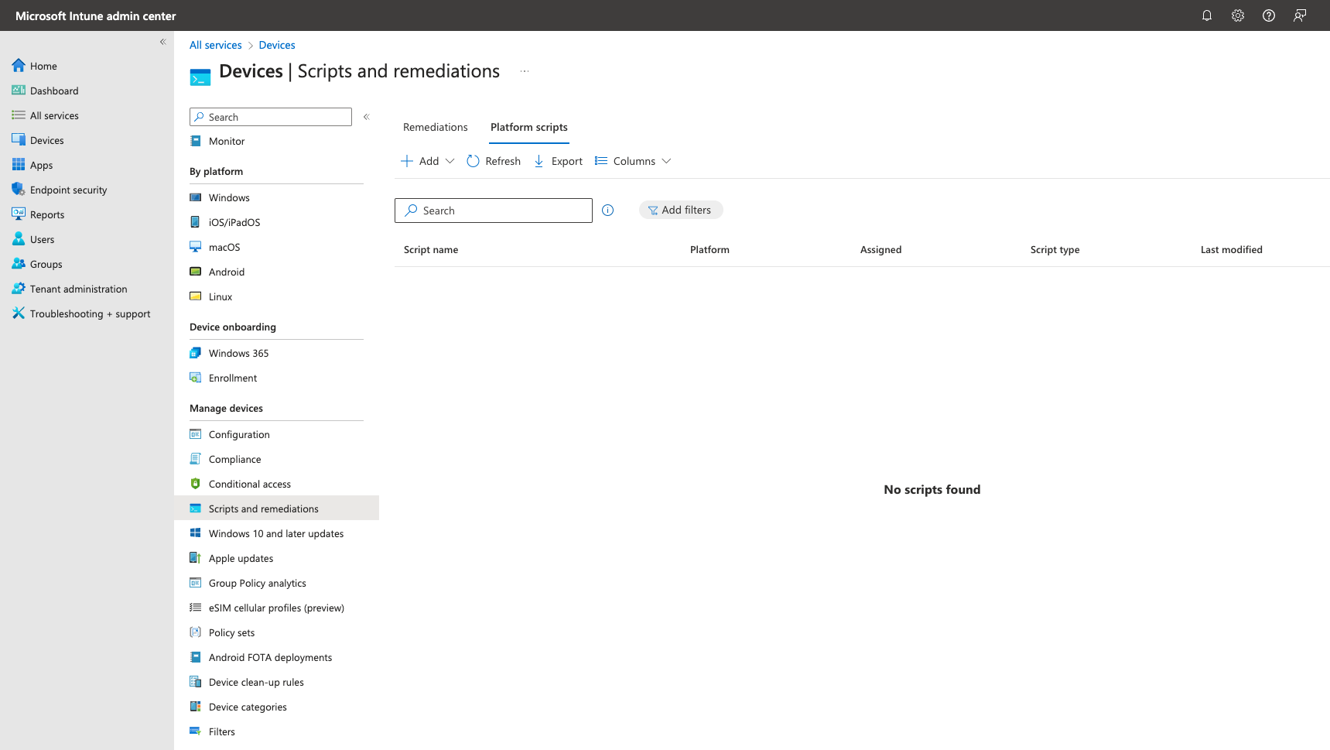The image size is (1330, 750).
Task: Click Tenant administration icon
Action: pos(19,288)
